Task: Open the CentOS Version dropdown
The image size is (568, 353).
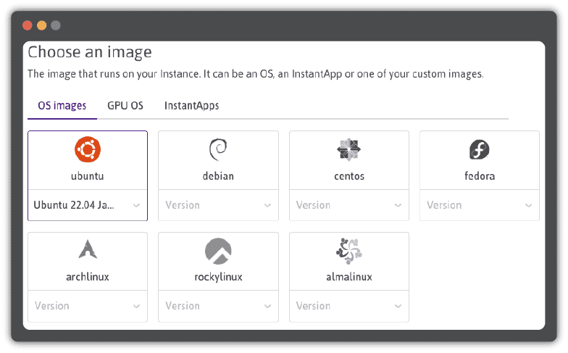Action: point(349,205)
